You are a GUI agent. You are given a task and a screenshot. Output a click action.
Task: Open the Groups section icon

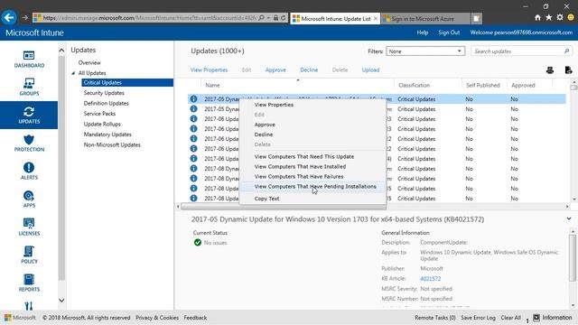[x=29, y=83]
